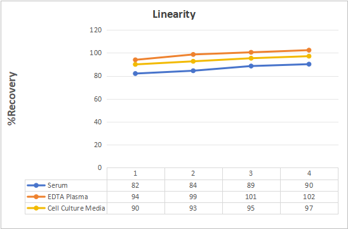Image resolution: width=348 pixels, height=229 pixels.
Task: Select the Serum legend label
Action: click(58, 185)
